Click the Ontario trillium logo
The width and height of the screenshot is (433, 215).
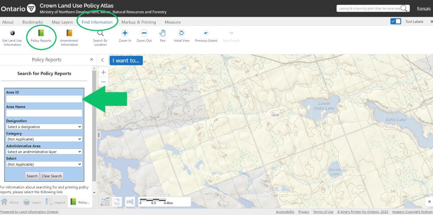coord(31,8)
